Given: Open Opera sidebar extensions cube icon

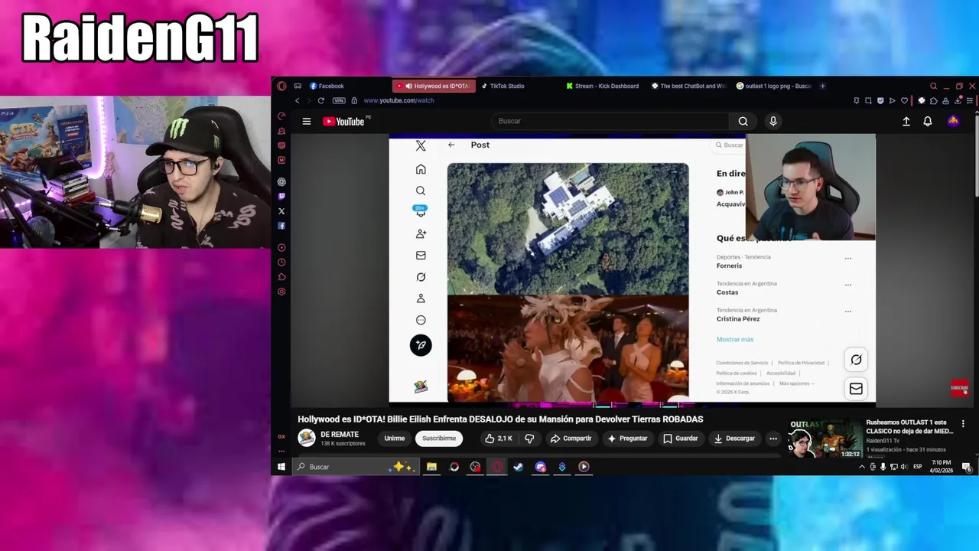Looking at the screenshot, I should (281, 277).
